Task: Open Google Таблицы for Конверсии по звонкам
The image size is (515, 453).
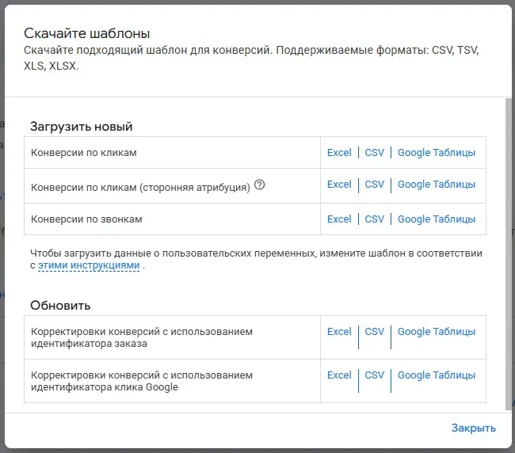Action: 437,219
